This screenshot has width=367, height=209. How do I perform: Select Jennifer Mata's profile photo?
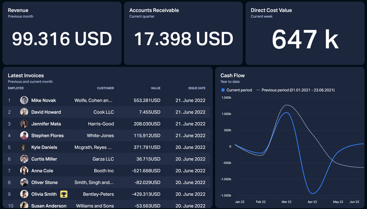(24, 124)
